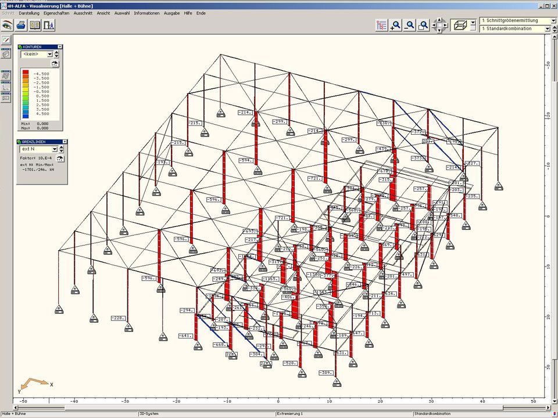558x418 pixels.
Task: Click the 3D wireframe box view icon
Action: coord(460,25)
